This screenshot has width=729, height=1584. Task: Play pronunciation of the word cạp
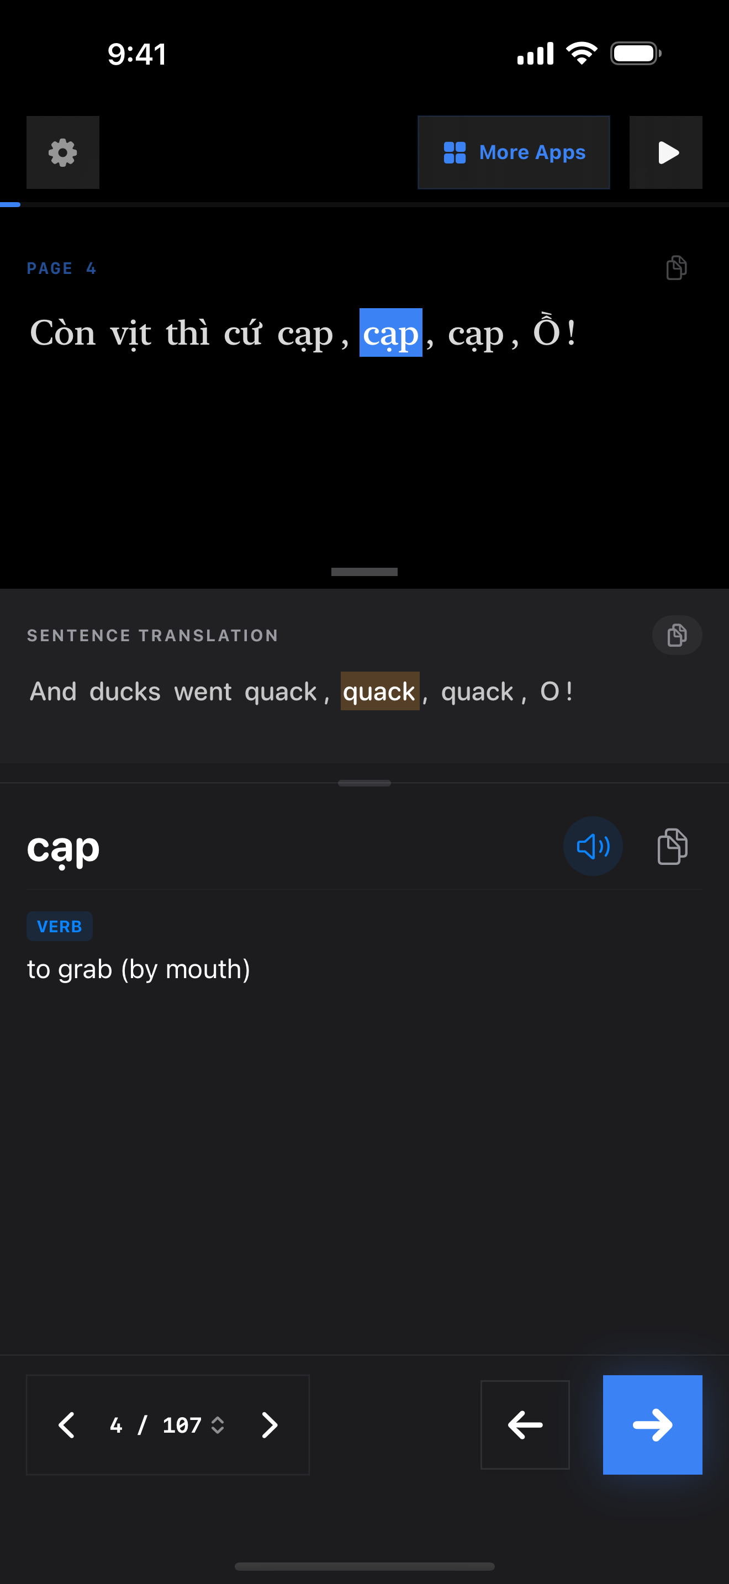593,847
